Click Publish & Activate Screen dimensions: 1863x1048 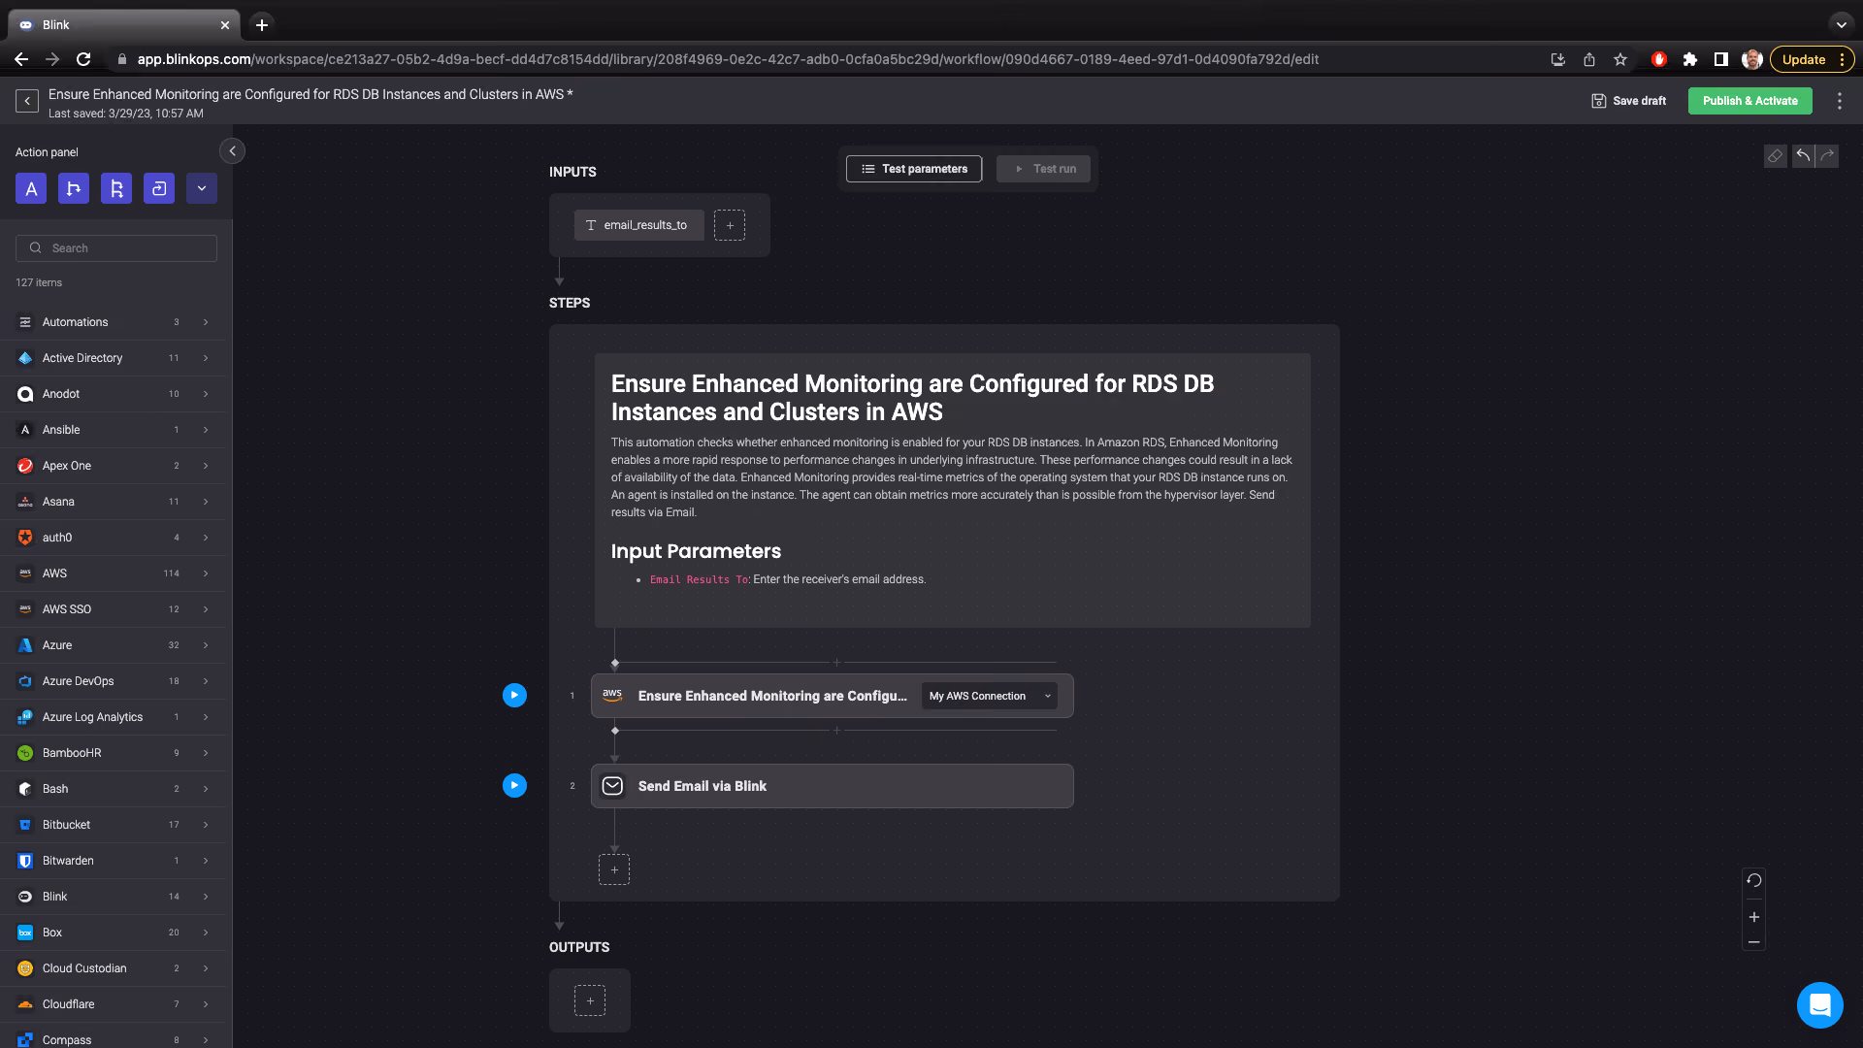1749,101
